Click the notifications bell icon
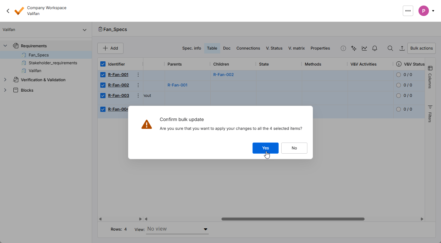 (x=375, y=48)
